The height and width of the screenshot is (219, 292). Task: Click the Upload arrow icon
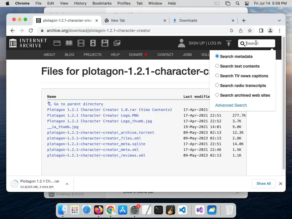229,43
